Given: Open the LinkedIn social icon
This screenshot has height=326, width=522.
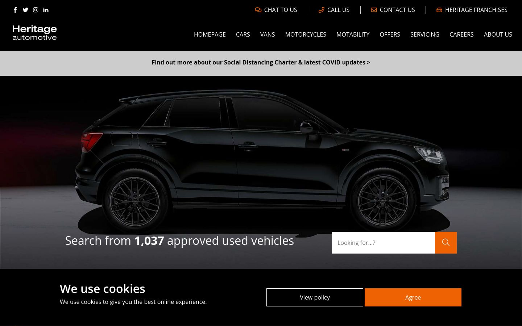Looking at the screenshot, I should [x=46, y=10].
